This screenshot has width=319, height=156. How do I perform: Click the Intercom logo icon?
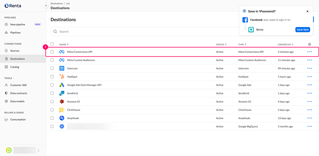point(62,68)
